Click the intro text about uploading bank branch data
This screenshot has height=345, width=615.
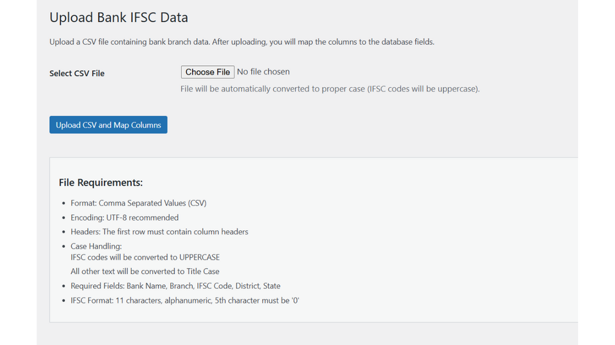[242, 42]
